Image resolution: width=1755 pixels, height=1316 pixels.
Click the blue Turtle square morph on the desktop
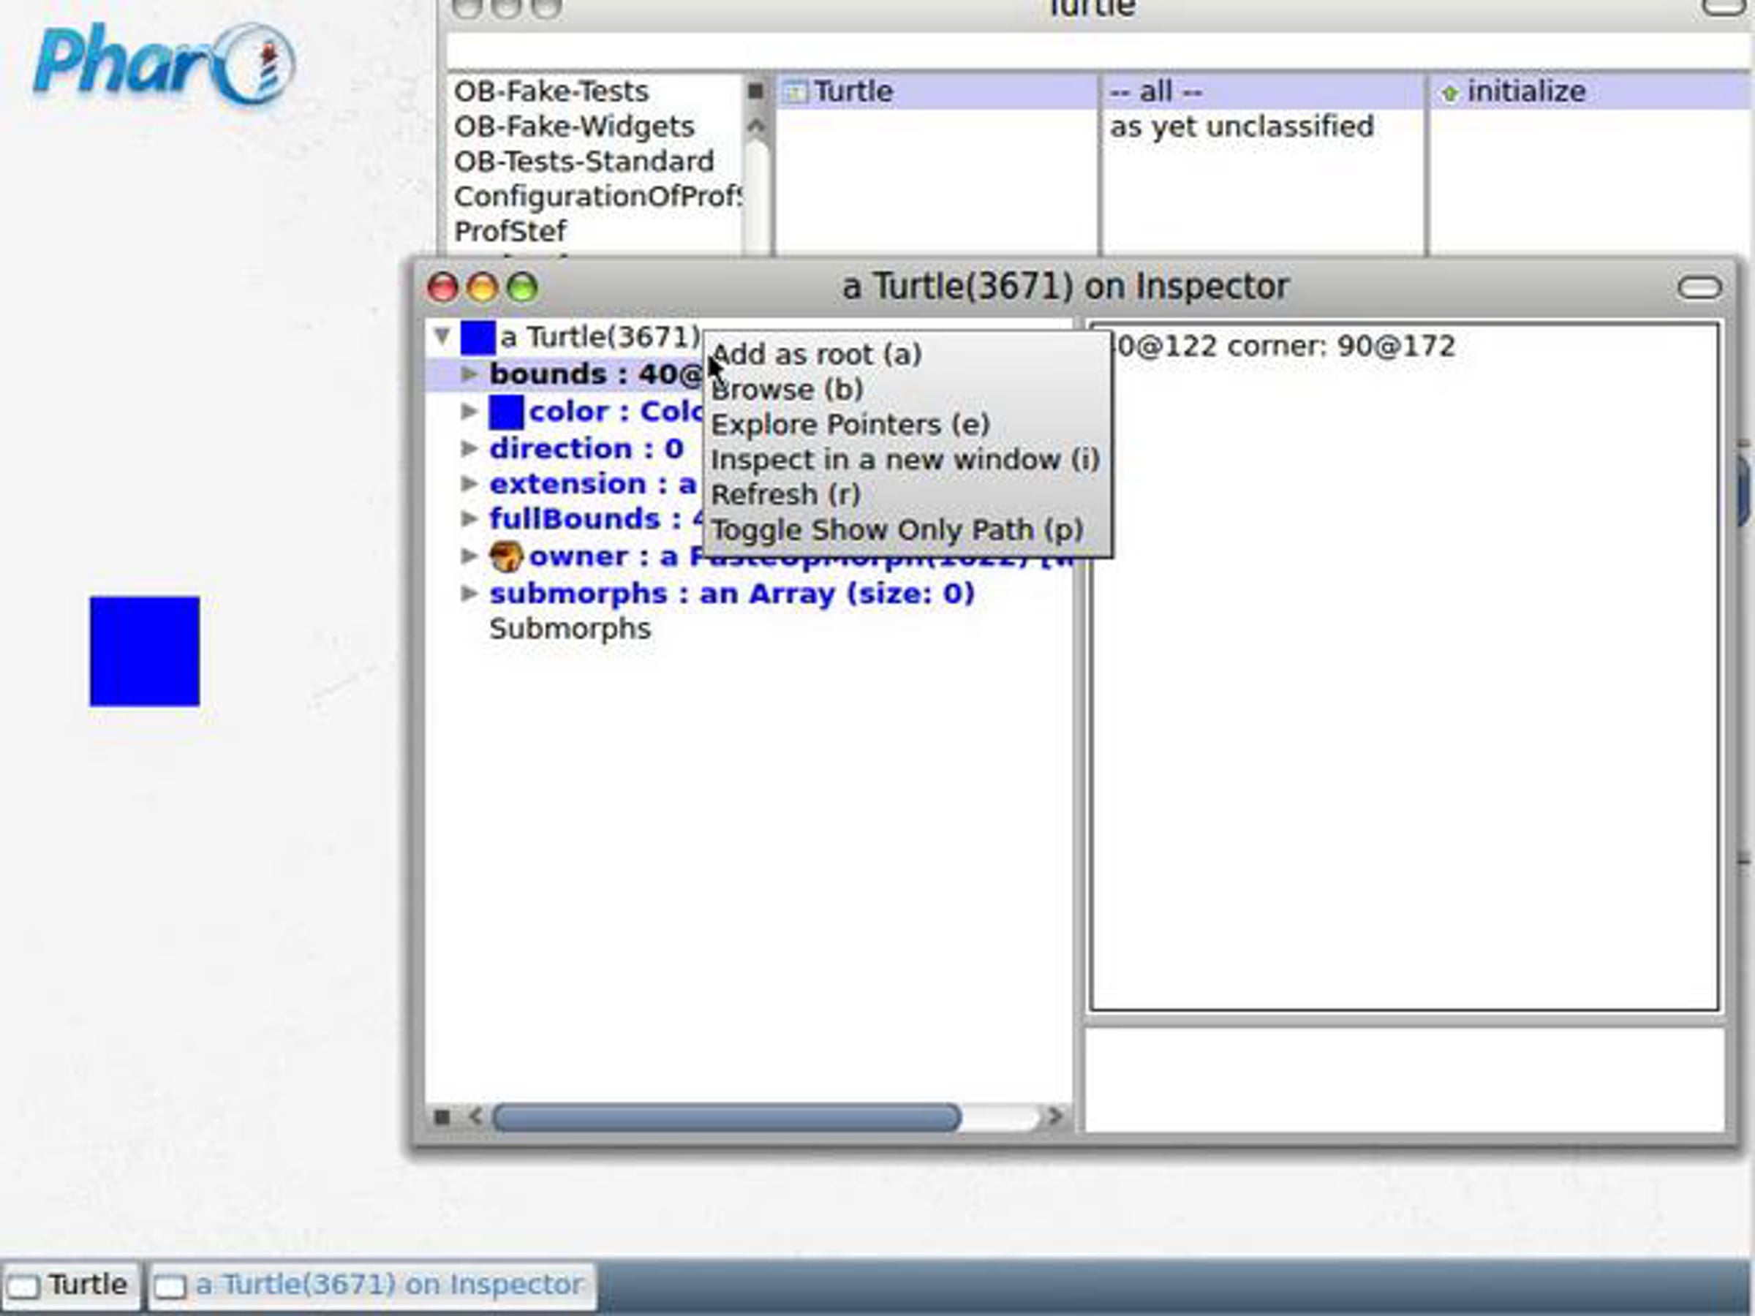click(144, 651)
